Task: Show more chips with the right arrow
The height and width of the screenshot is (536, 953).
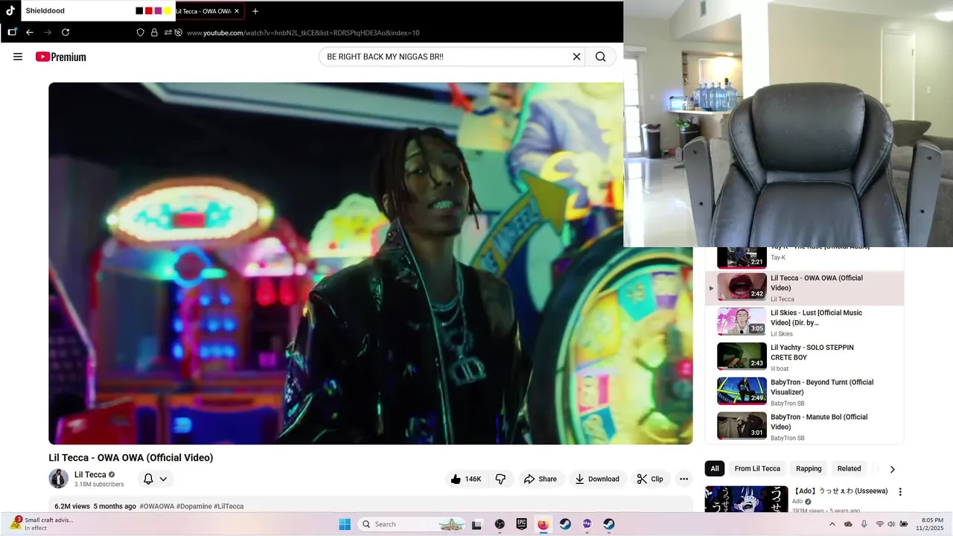Action: (892, 469)
